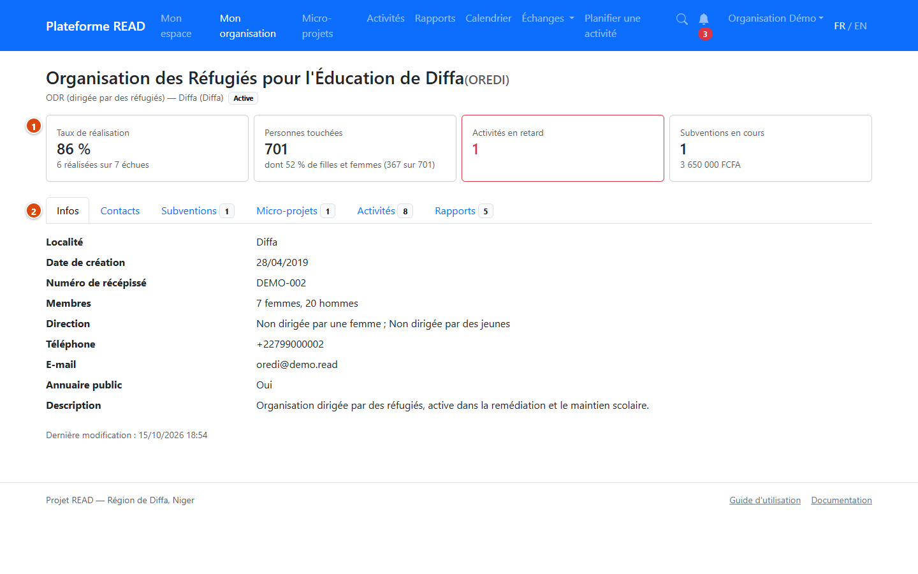The image size is (918, 574).
Task: Expand the Organisation Démo account menu
Action: 776,18
